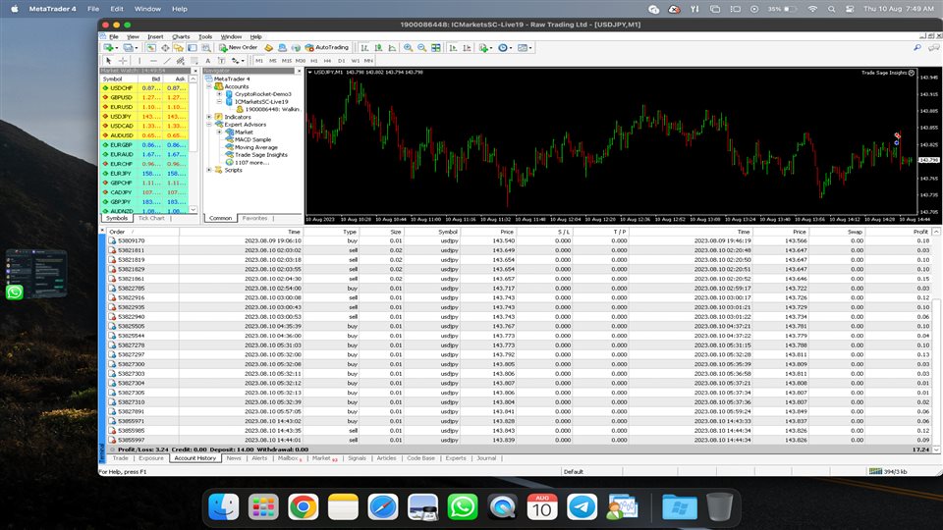This screenshot has height=530, width=943.
Task: Select the Horizontal Line drawing tool
Action: coord(153,61)
